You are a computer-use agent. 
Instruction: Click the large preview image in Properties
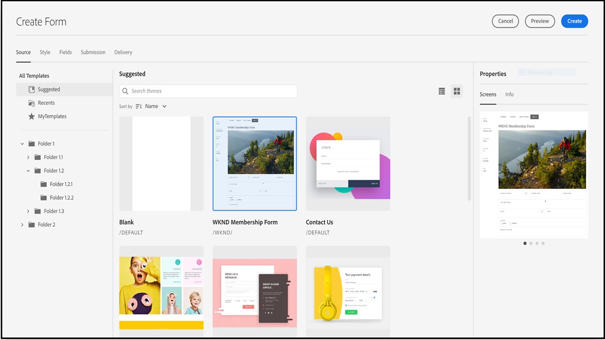pos(534,175)
